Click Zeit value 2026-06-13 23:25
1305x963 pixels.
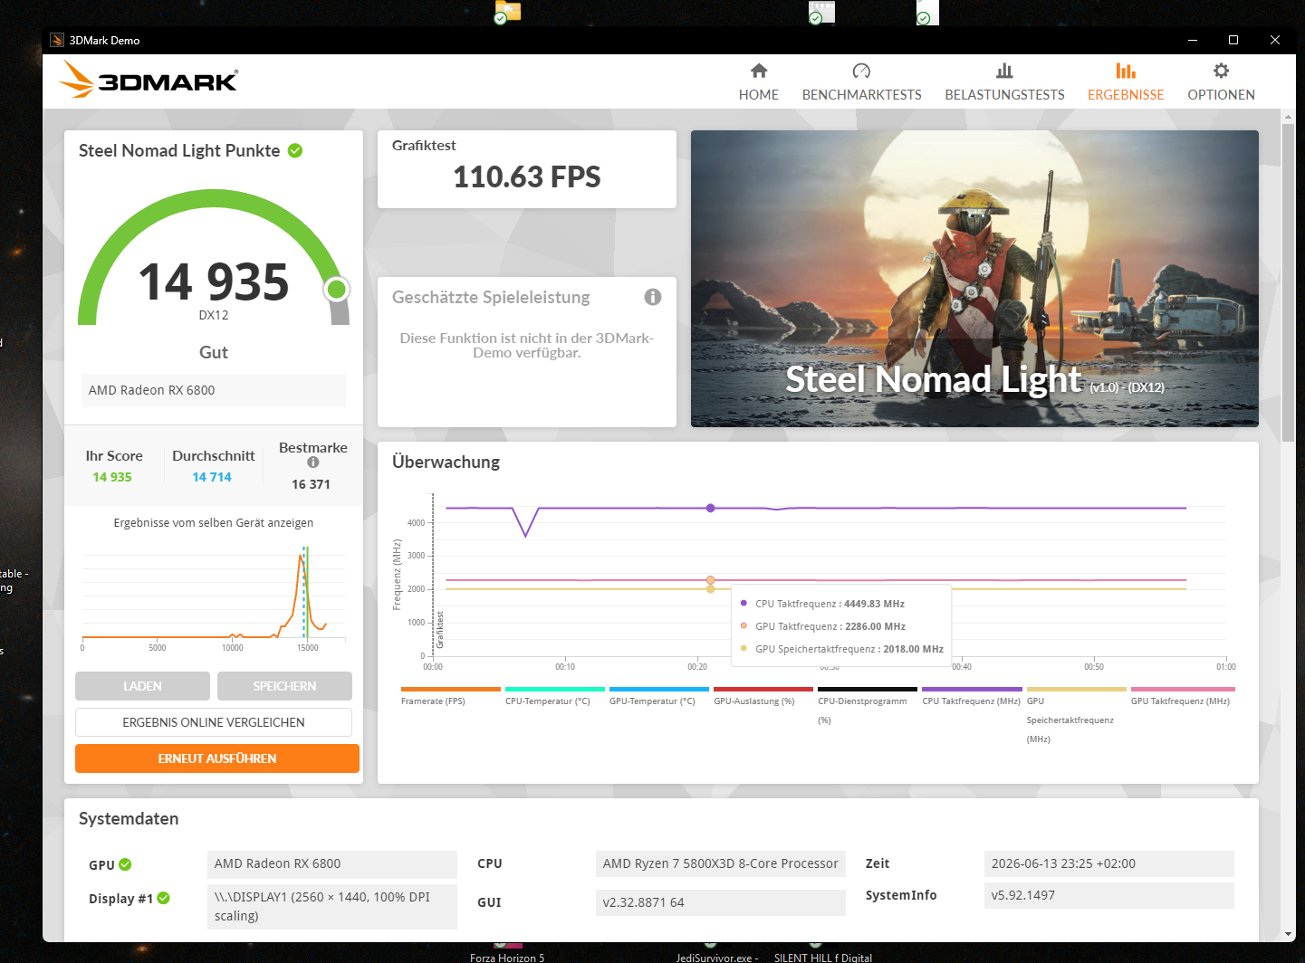tap(1109, 863)
